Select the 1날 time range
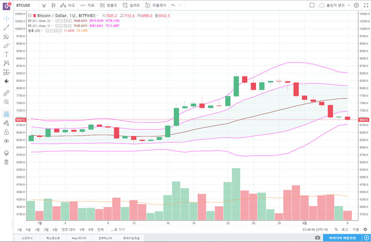Image resolution: width=371 pixels, height=242 pixels. (19, 229)
